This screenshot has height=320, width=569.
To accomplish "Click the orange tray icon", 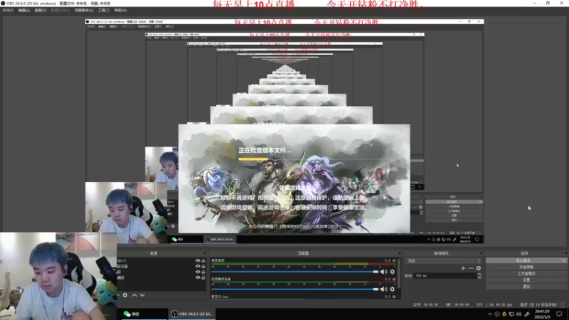I will [504, 314].
